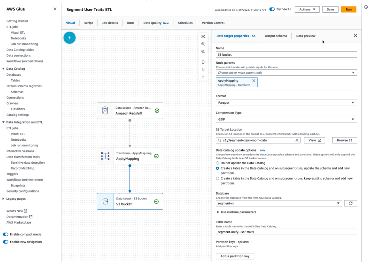Open the Database dropdown segment-rs
The width and height of the screenshot is (372, 272).
(x=279, y=203)
